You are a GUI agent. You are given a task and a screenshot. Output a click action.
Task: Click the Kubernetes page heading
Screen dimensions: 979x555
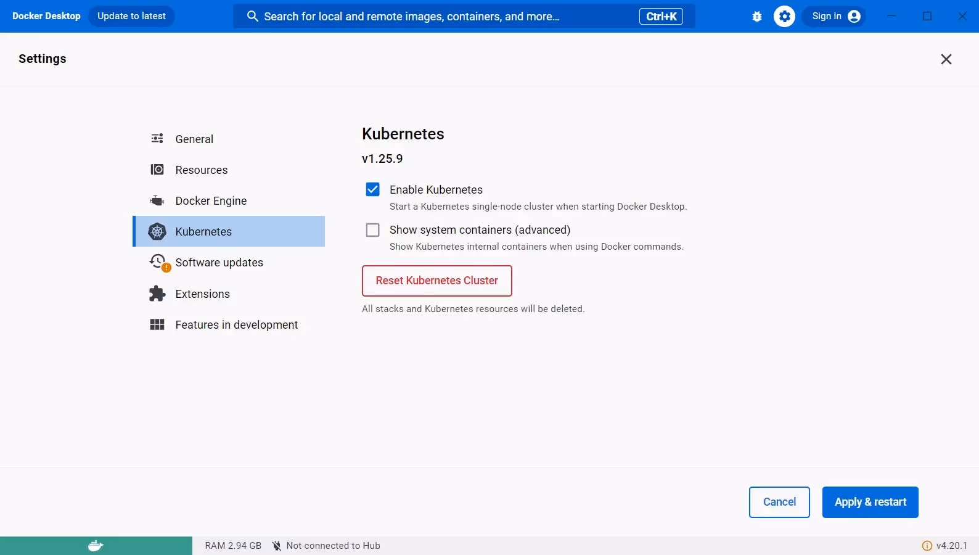tap(403, 134)
